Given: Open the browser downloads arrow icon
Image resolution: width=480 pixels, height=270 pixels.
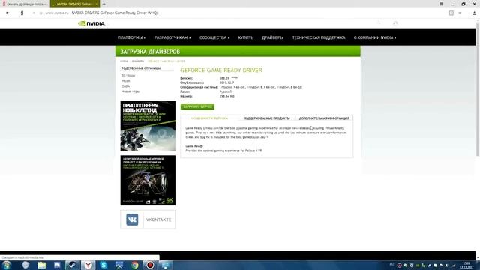Looking at the screenshot, I should 474,13.
